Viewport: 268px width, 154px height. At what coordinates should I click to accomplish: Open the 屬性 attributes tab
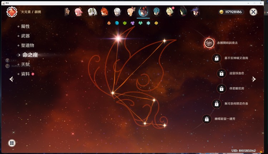click(25, 26)
